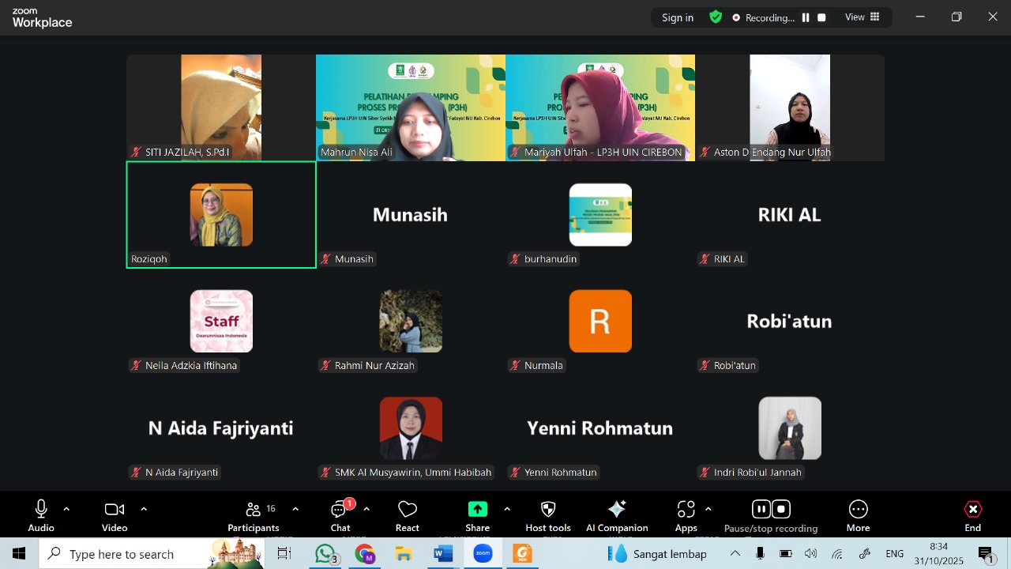
Task: Expand Participants options chevron
Action: point(295,509)
